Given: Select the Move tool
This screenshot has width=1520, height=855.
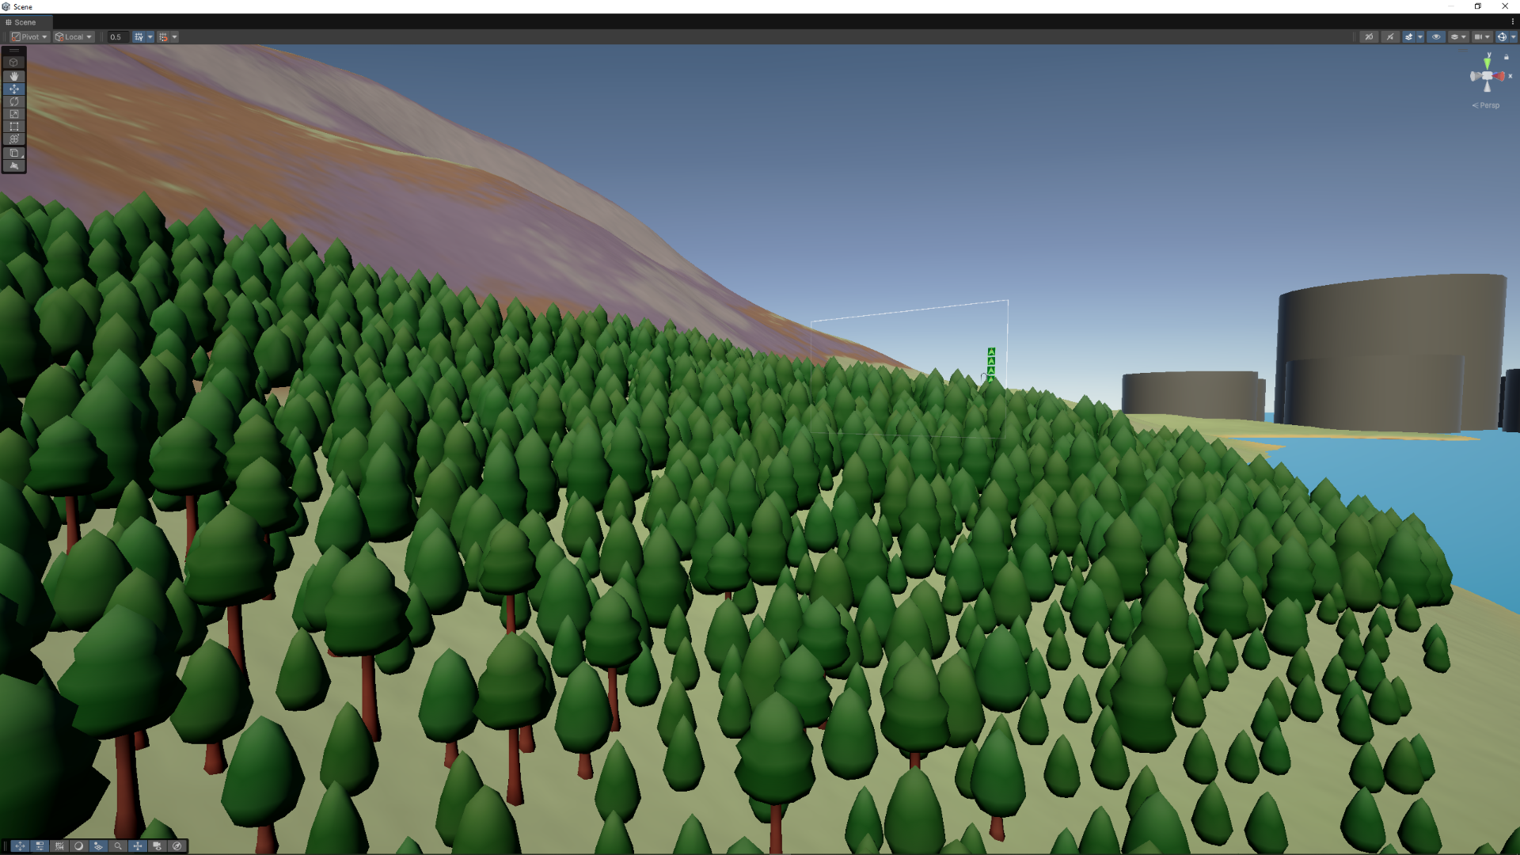Looking at the screenshot, I should click(14, 89).
